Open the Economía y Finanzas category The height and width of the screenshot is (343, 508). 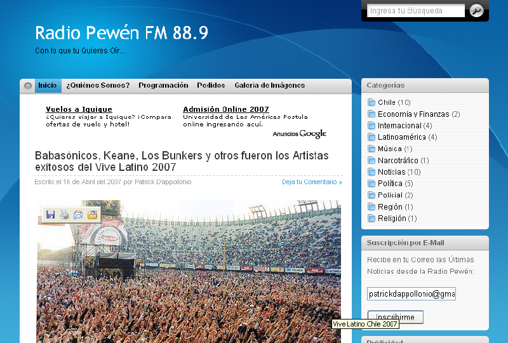click(413, 114)
